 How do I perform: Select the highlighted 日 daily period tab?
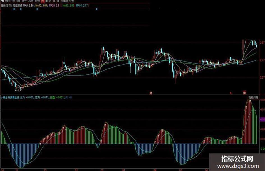(42, 1)
